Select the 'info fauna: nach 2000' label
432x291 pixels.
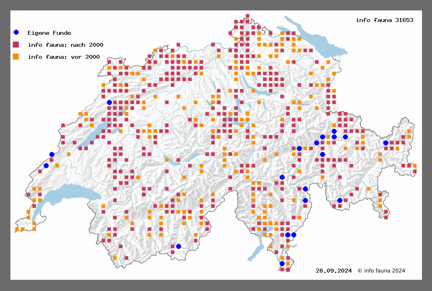click(66, 45)
